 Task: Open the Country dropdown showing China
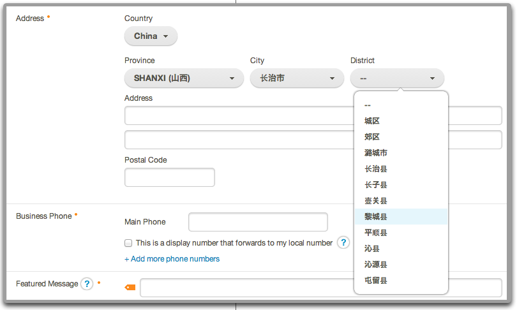point(151,36)
